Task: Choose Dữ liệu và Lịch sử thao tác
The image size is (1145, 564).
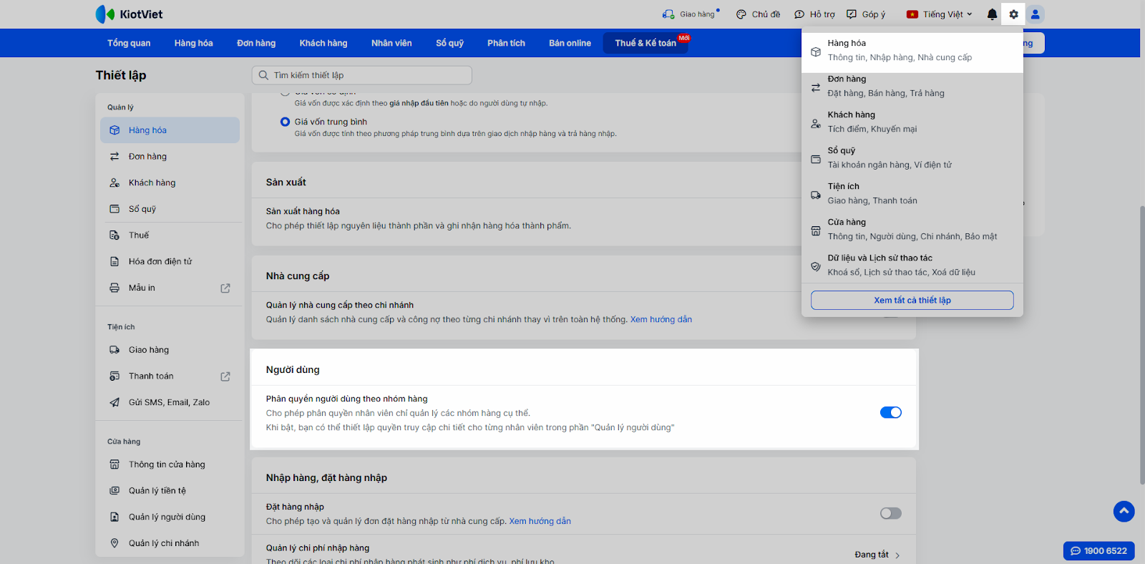Action: (912, 266)
